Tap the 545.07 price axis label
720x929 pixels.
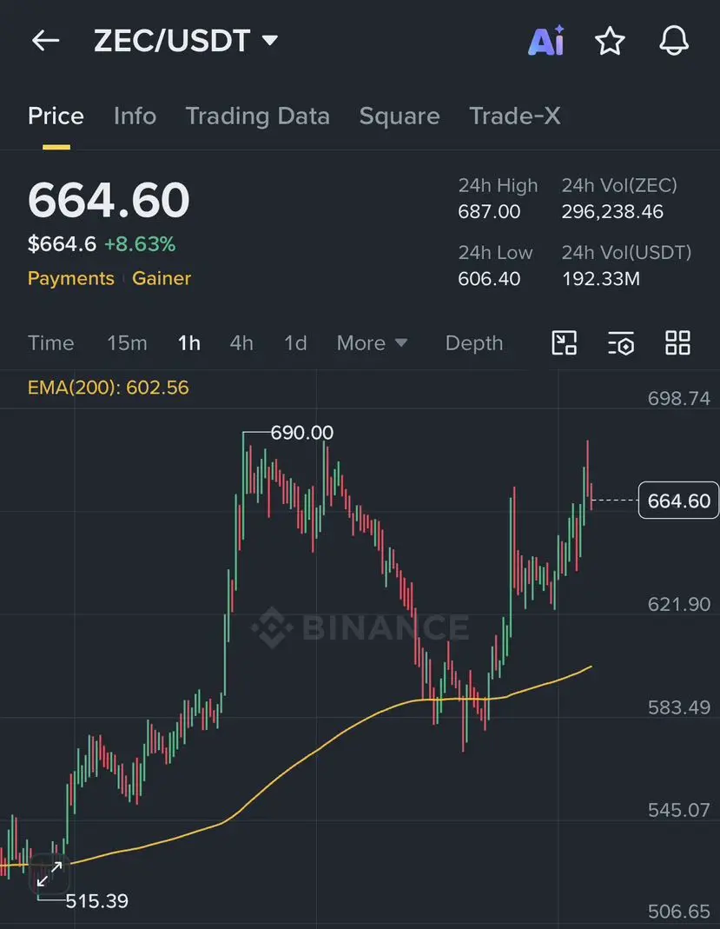pos(678,810)
